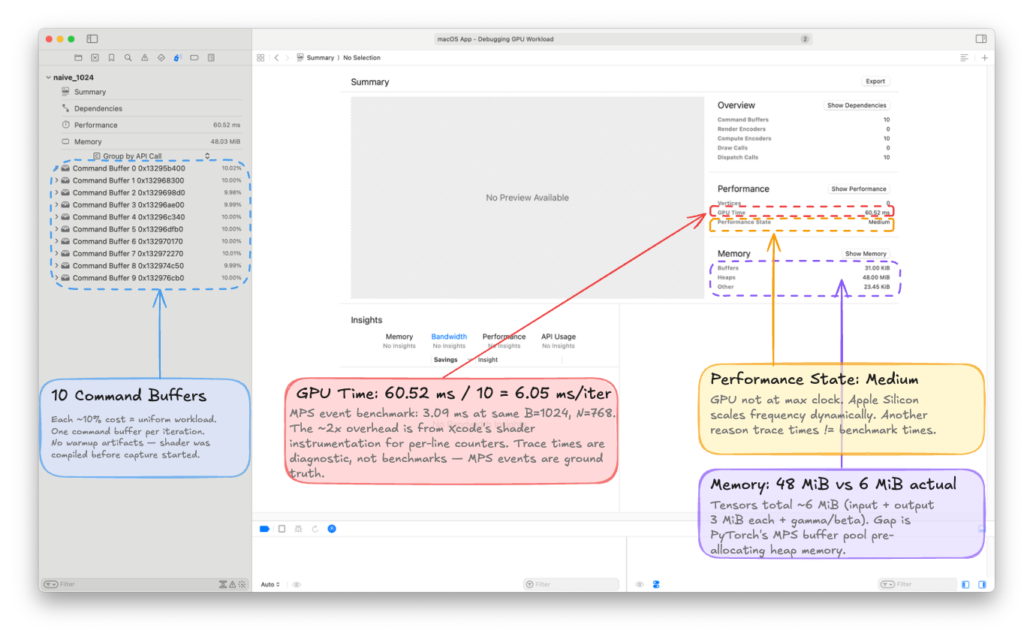Switch to the Bookmark navigator icon
Viewport: 1033px width, 640px height.
click(x=111, y=58)
